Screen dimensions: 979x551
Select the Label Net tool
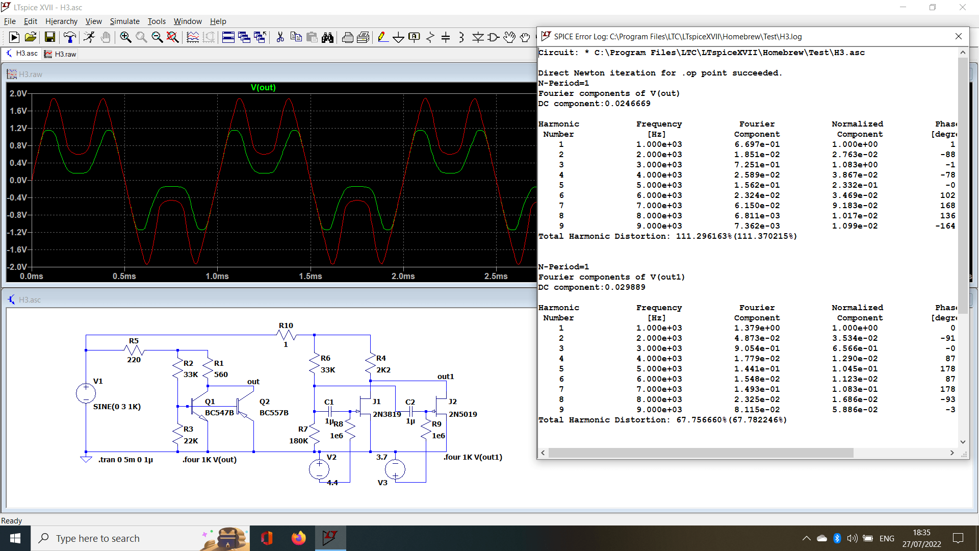click(x=415, y=37)
